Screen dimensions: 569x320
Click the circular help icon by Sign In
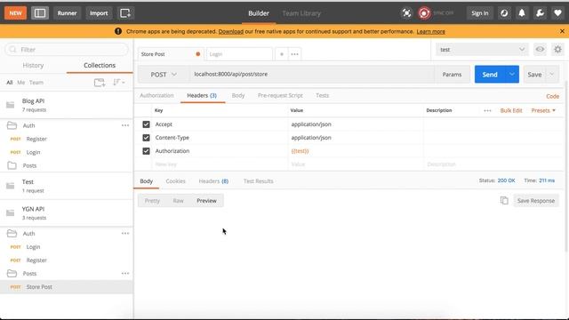(504, 13)
